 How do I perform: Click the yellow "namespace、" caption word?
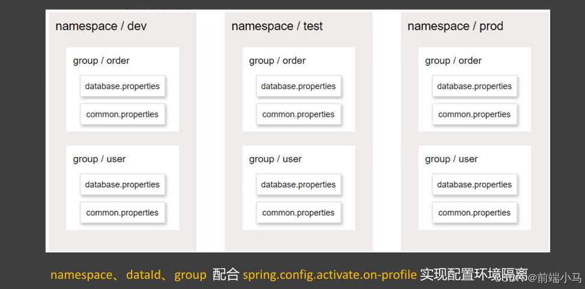click(85, 275)
